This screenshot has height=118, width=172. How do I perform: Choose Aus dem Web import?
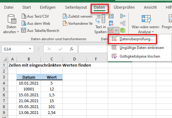pyautogui.click(x=36, y=24)
